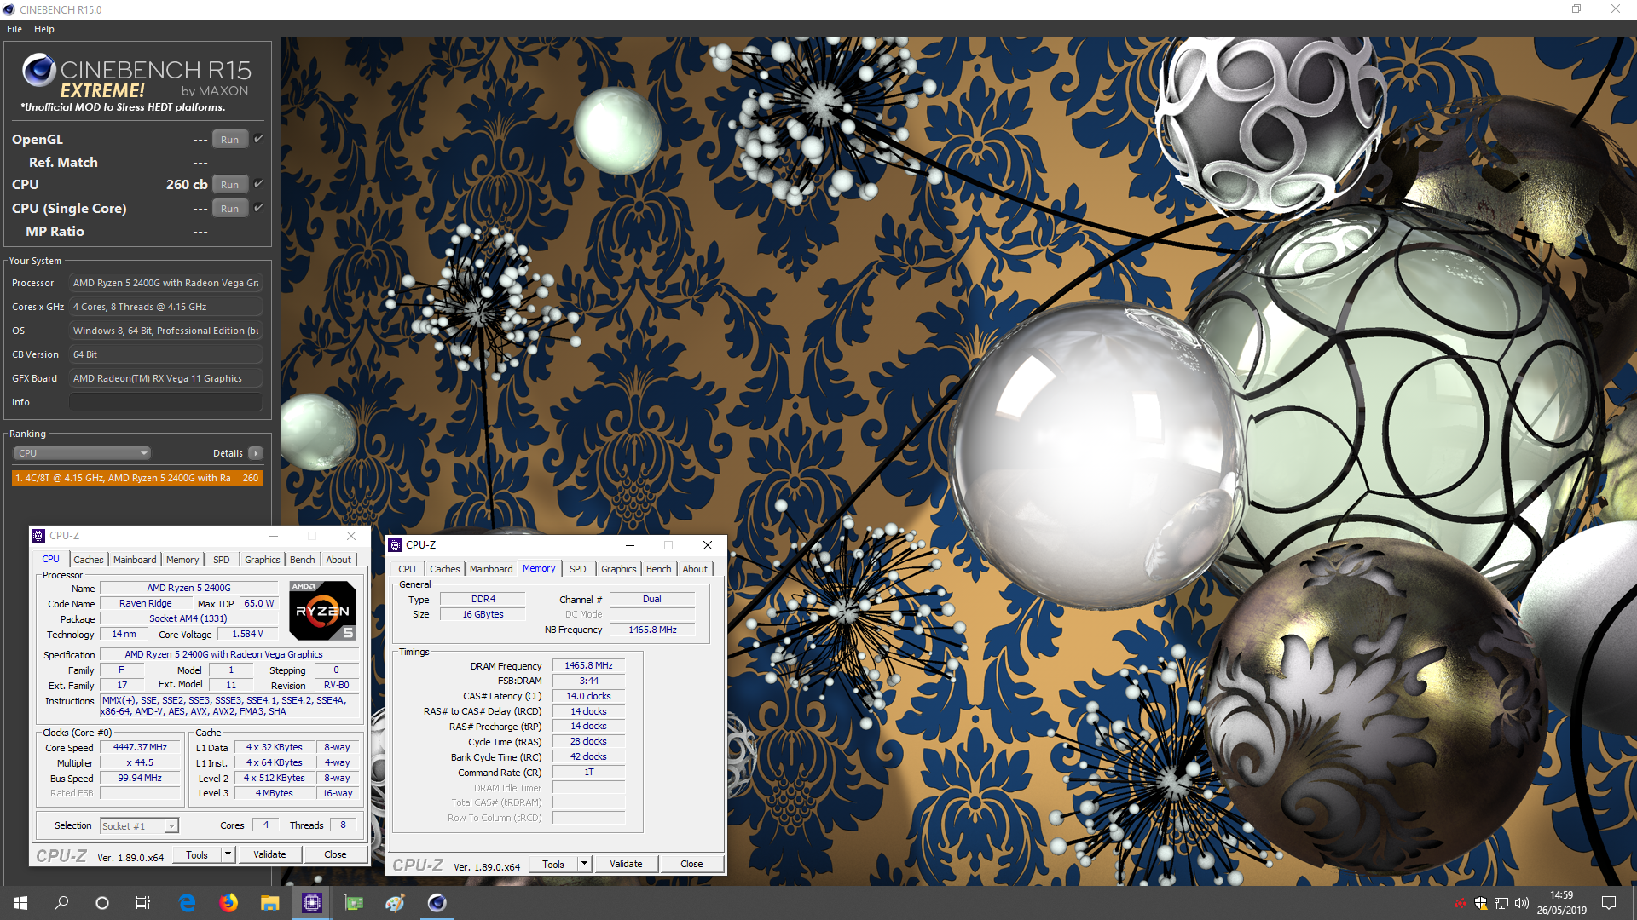The height and width of the screenshot is (920, 1637).
Task: Run the OpenGL benchmark
Action: tap(230, 140)
